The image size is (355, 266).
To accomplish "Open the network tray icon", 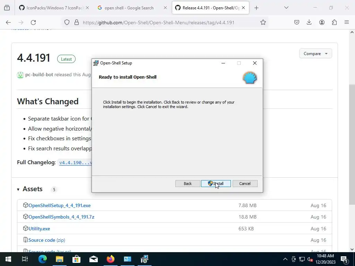I will [x=302, y=259].
